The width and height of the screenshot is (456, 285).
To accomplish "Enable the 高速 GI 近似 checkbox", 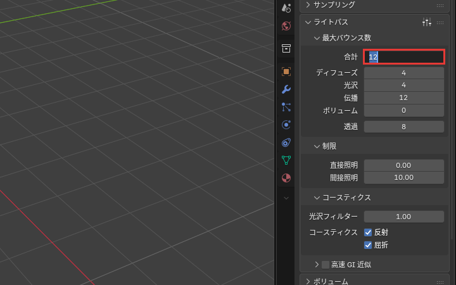I will click(x=326, y=265).
